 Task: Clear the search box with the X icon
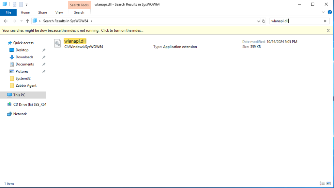pyautogui.click(x=325, y=21)
